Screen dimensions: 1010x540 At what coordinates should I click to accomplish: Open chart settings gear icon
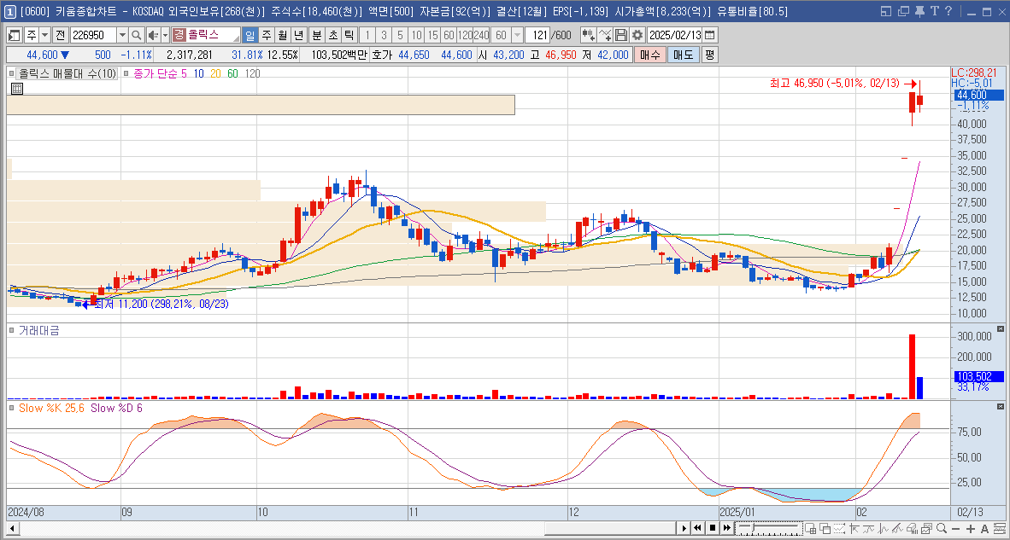click(637, 35)
